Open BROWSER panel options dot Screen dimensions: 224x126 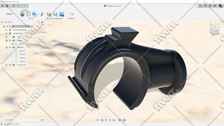click(42, 22)
